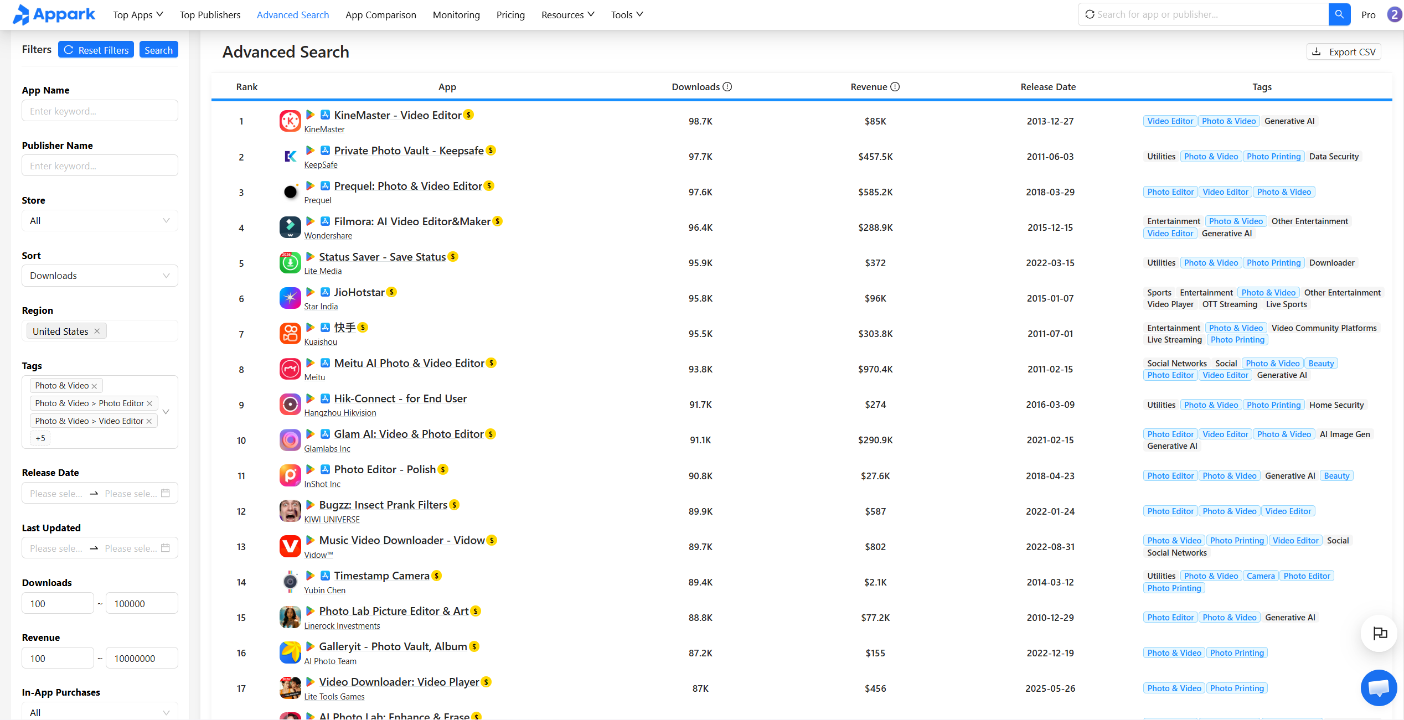Expand the Resources menu
Screen dimensions: 1404x720
point(567,15)
